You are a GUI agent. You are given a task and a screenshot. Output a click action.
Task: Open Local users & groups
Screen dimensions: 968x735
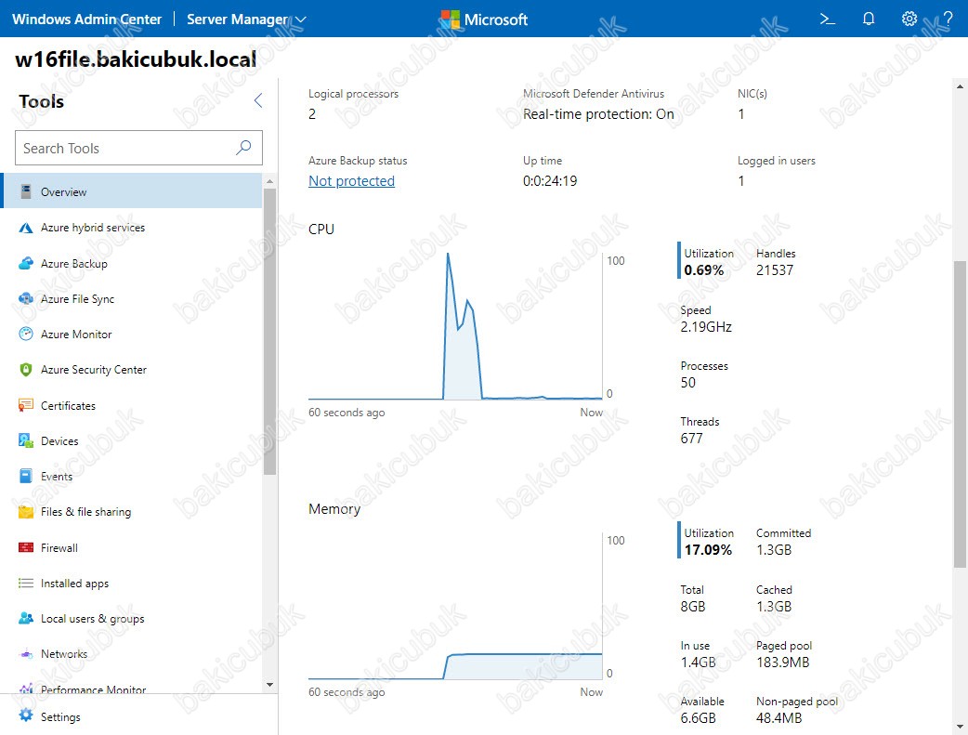[132, 618]
